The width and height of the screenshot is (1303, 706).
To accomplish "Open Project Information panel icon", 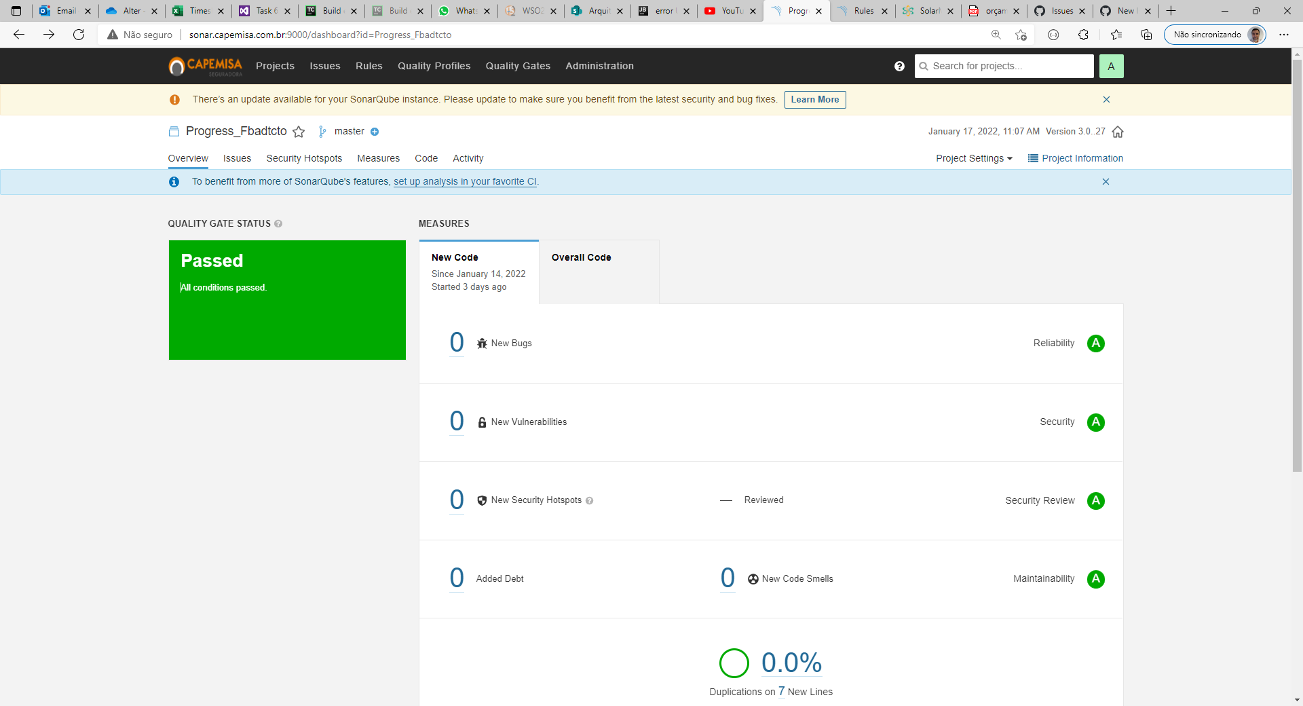I will tap(1033, 158).
